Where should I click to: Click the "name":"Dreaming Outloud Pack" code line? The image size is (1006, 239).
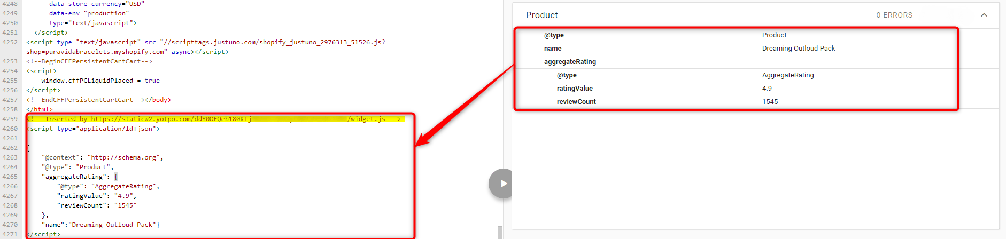point(100,225)
